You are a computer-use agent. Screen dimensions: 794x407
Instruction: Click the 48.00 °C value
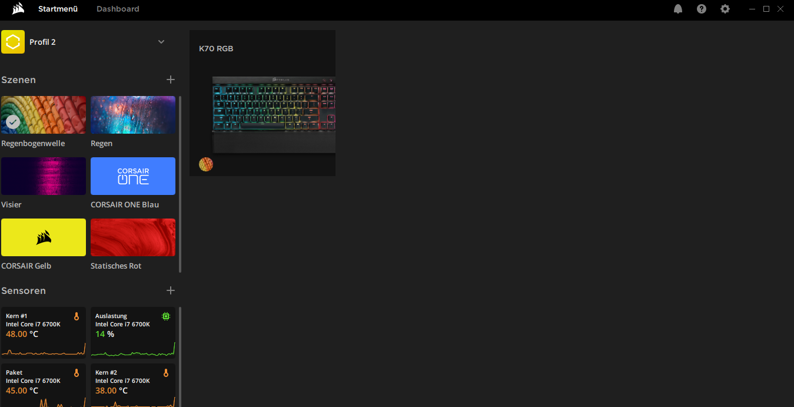[x=22, y=334]
